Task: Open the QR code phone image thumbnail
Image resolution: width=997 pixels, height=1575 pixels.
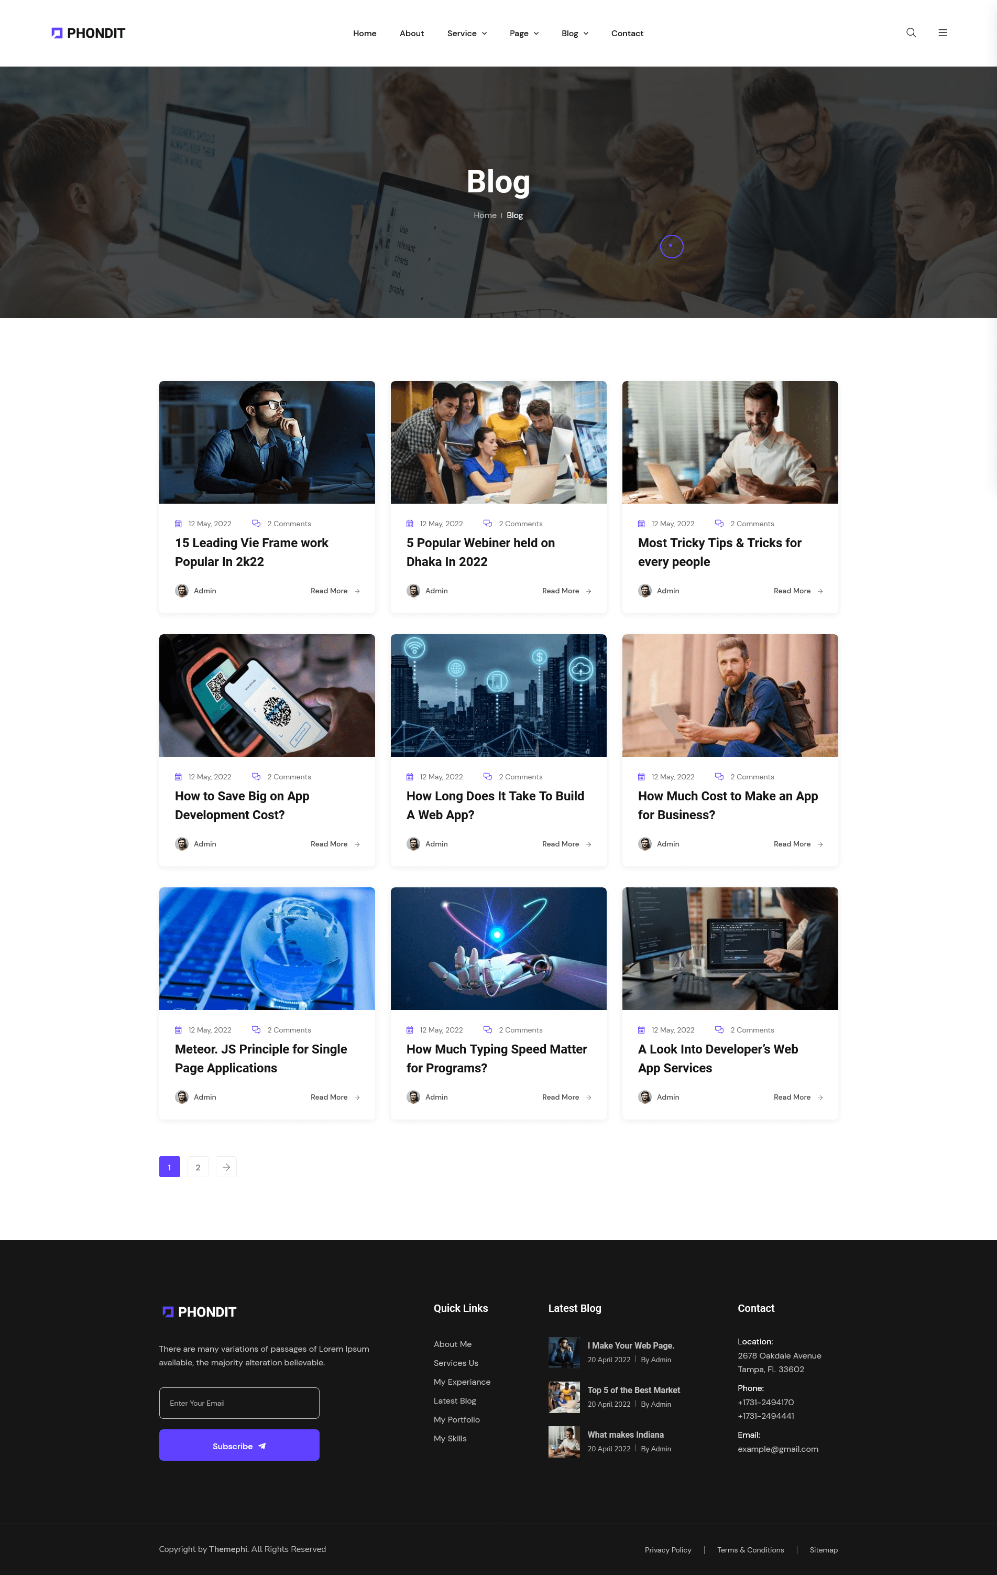Action: point(267,696)
